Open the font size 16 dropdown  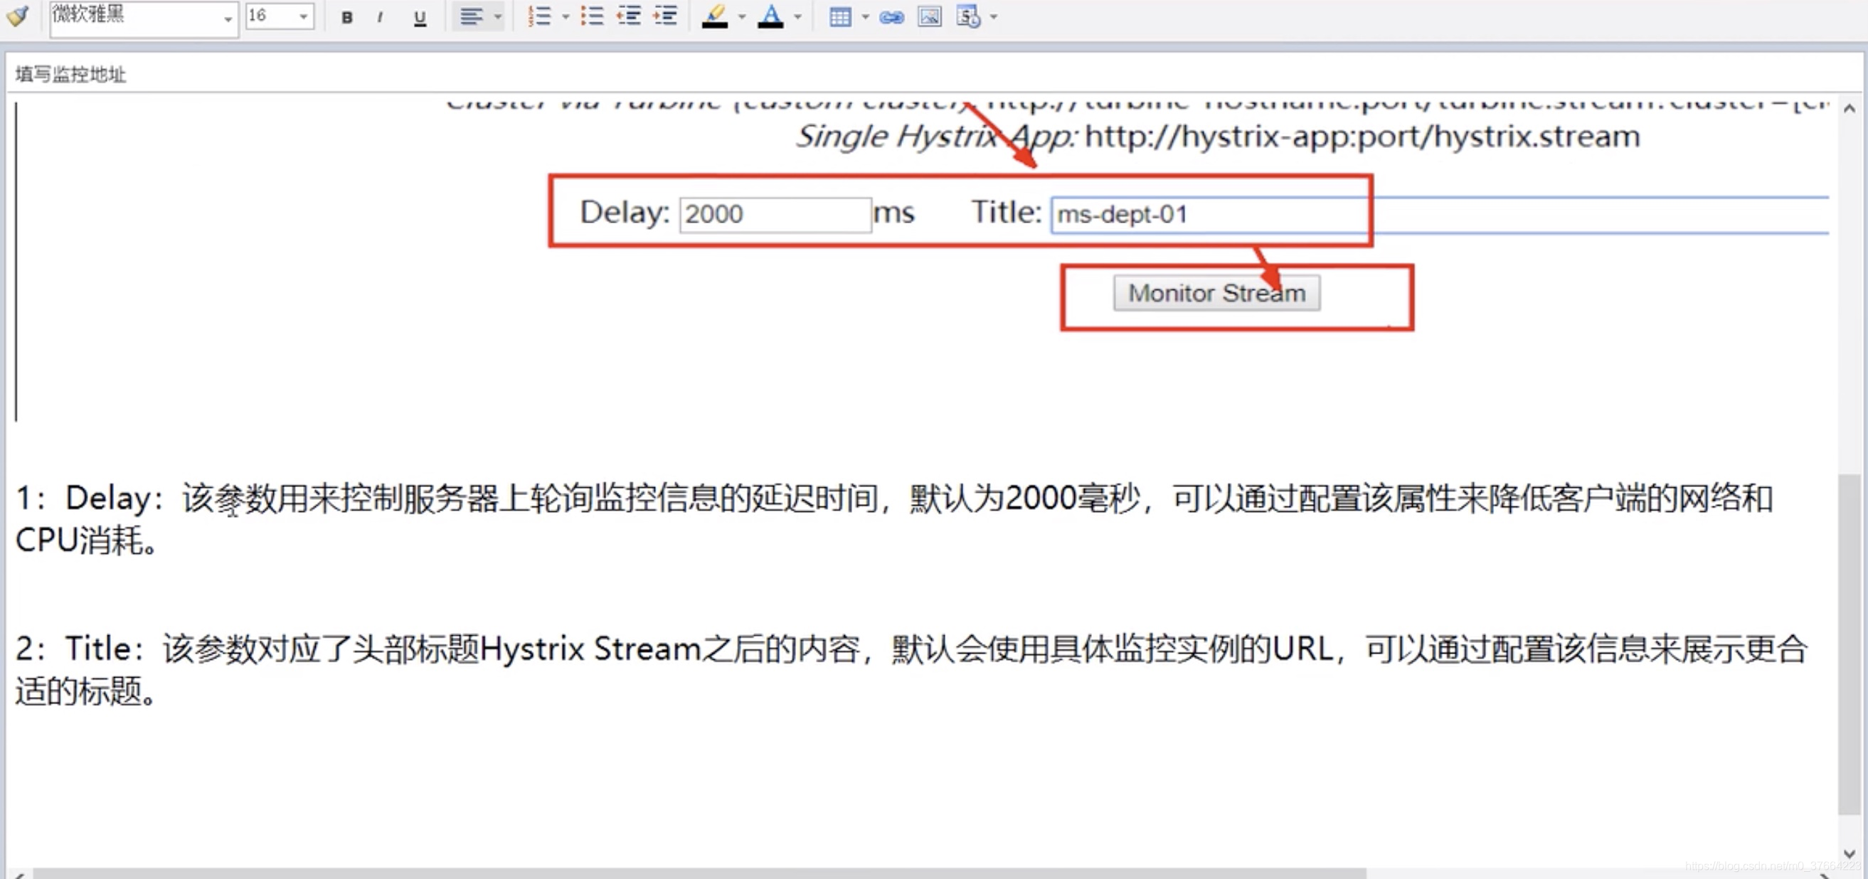[303, 16]
